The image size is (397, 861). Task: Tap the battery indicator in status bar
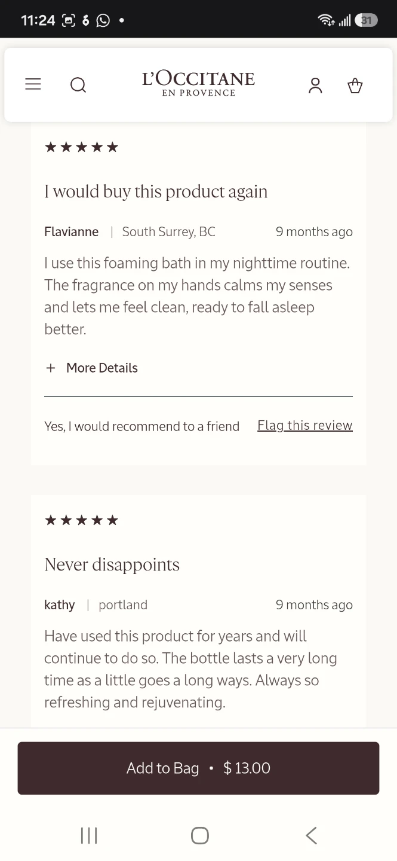366,20
